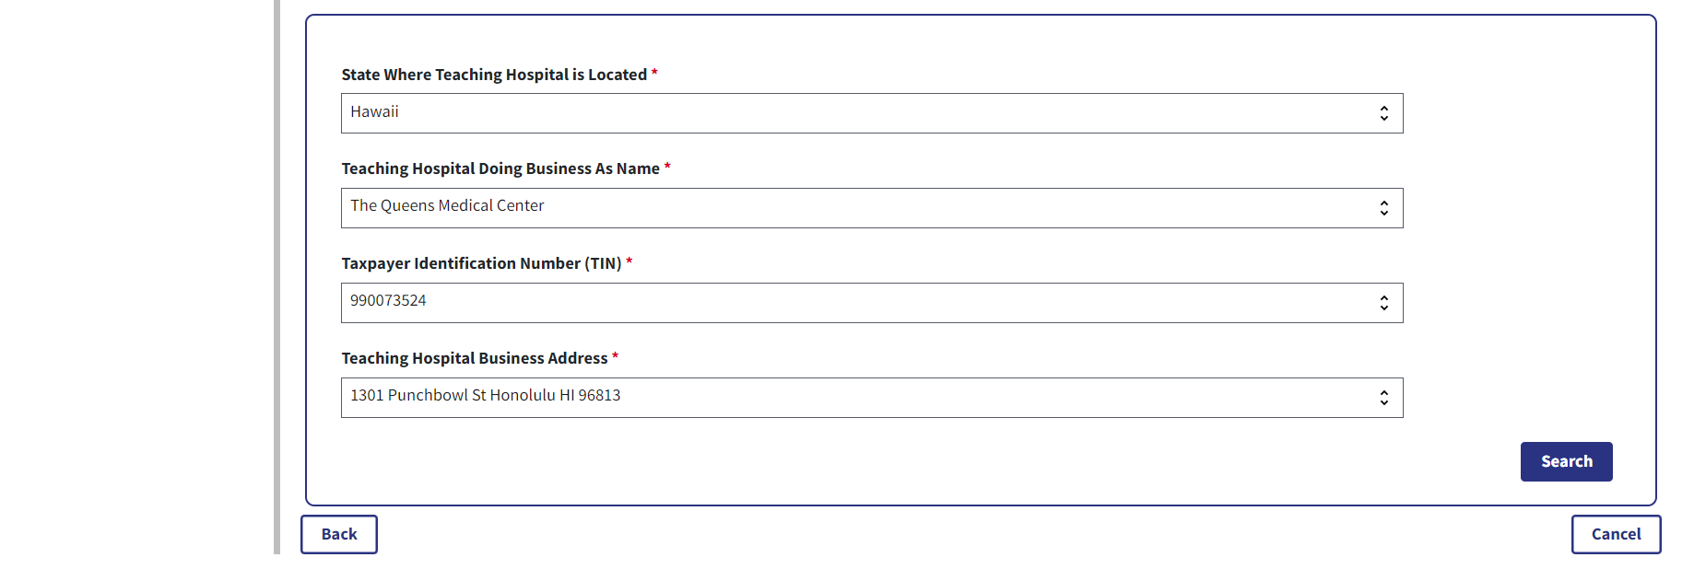Click the State Where Teaching Hospital is Located label
Image resolution: width=1694 pixels, height=569 pixels.
(x=494, y=75)
